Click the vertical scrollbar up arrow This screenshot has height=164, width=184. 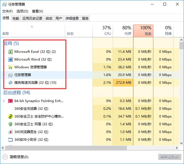pyautogui.click(x=181, y=40)
